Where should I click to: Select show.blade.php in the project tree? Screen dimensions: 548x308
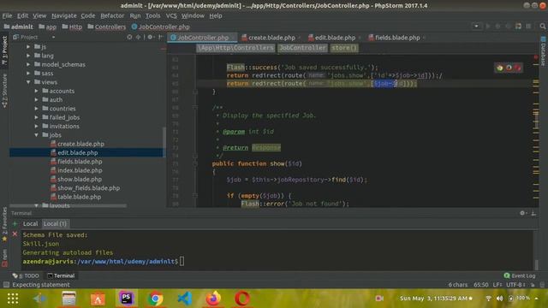coord(80,179)
